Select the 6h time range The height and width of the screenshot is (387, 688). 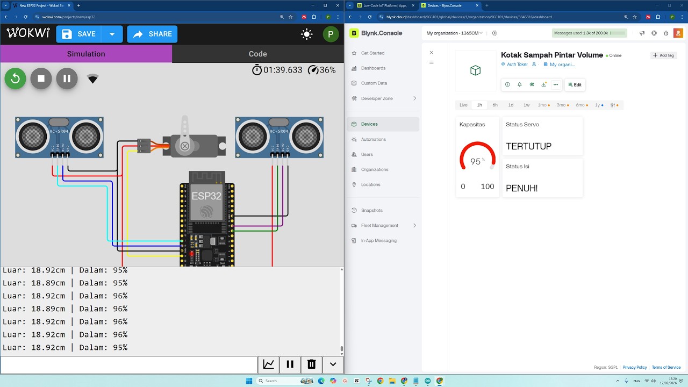coord(495,105)
